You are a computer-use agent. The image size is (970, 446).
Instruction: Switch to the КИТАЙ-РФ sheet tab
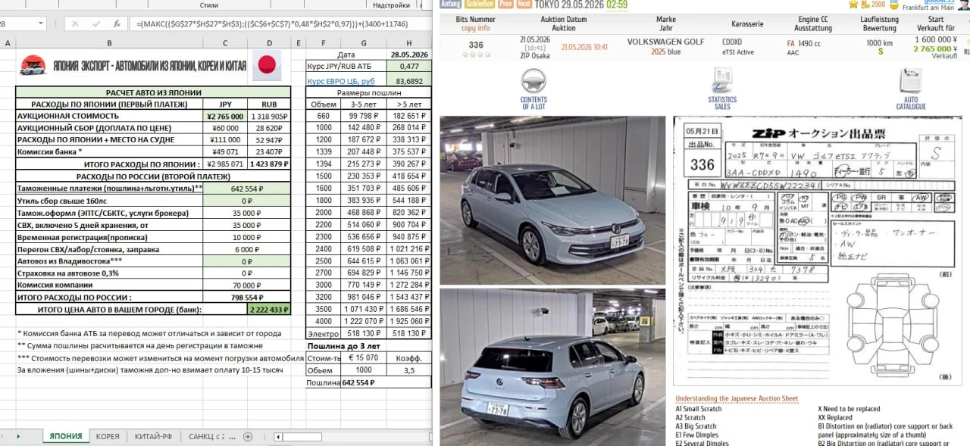click(154, 437)
